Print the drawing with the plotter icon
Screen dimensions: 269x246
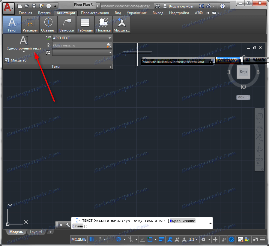click(x=49, y=6)
